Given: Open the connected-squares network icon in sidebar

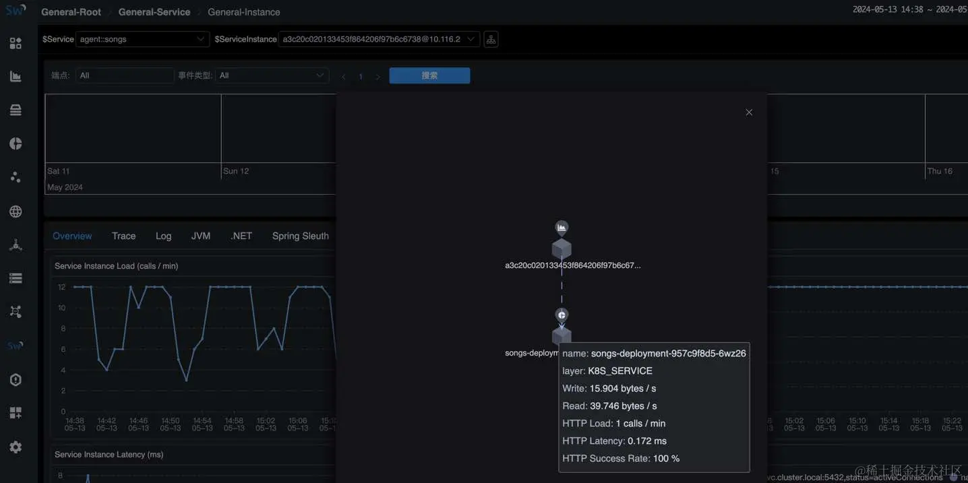Looking at the screenshot, I should (x=16, y=312).
